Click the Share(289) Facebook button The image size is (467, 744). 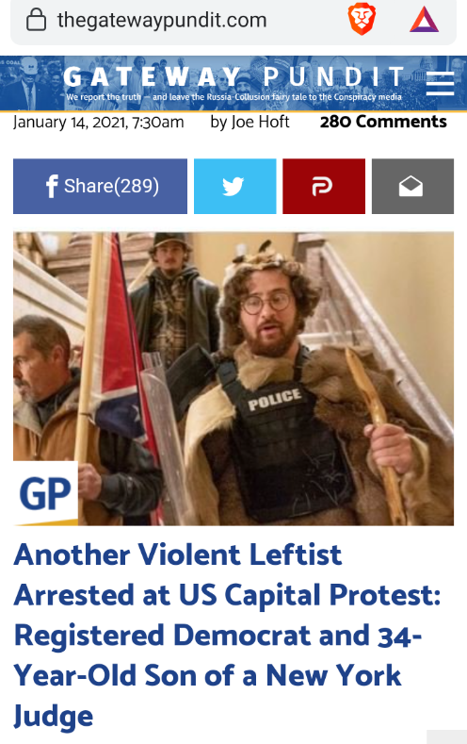100,186
